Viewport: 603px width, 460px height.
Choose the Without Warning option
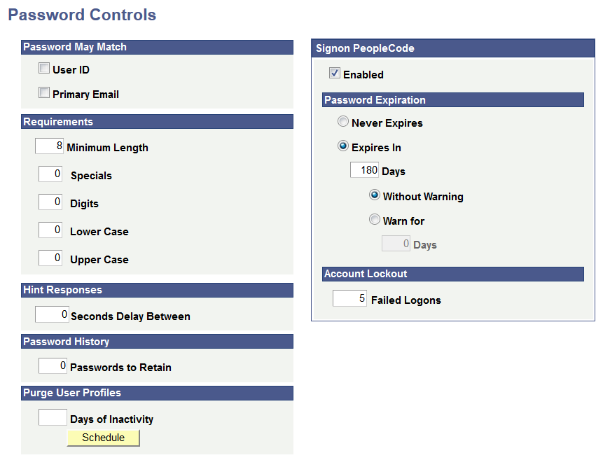click(375, 196)
